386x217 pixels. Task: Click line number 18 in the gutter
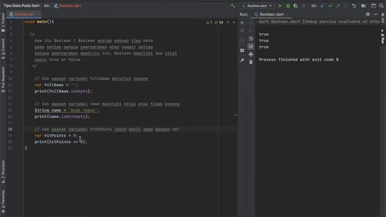click(x=10, y=129)
